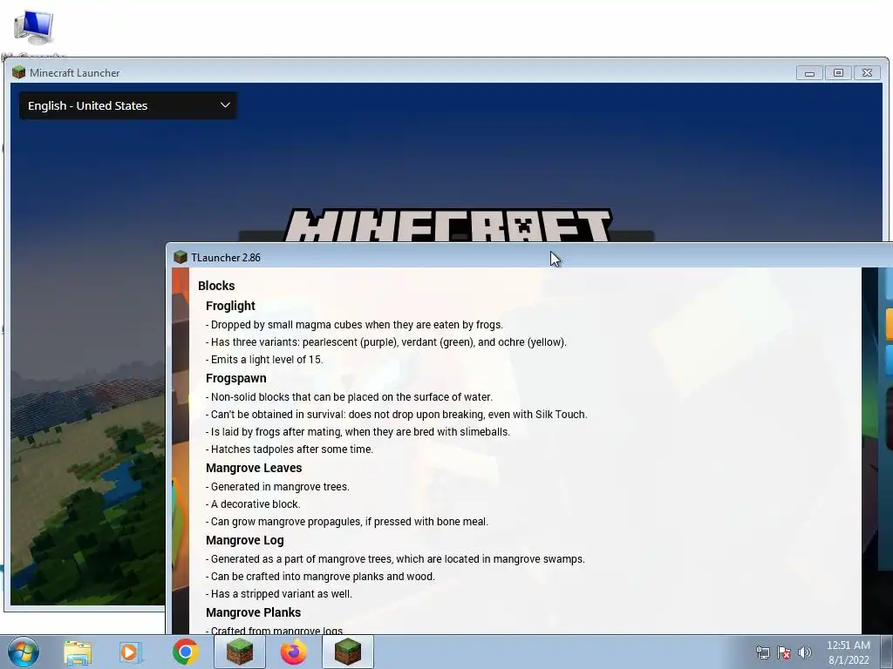Select the Mangrove Leaves heading
The width and height of the screenshot is (893, 669).
254,468
